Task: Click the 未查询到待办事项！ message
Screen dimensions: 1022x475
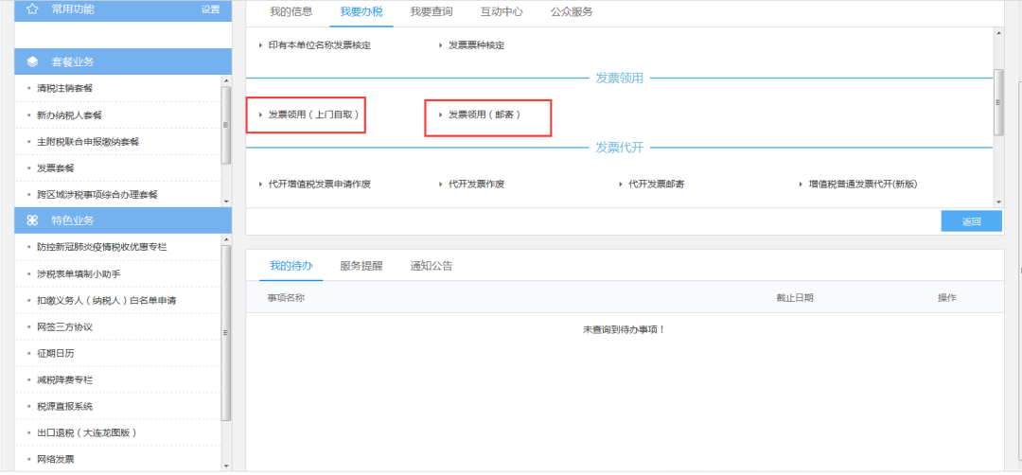Action: point(624,329)
